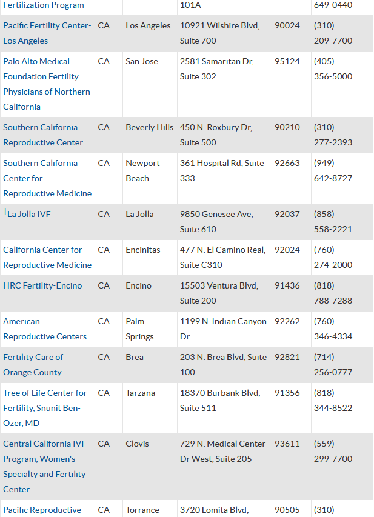Screen dimensions: 374x517
Task: Open the La Jolla IVF link
Action: point(29,214)
